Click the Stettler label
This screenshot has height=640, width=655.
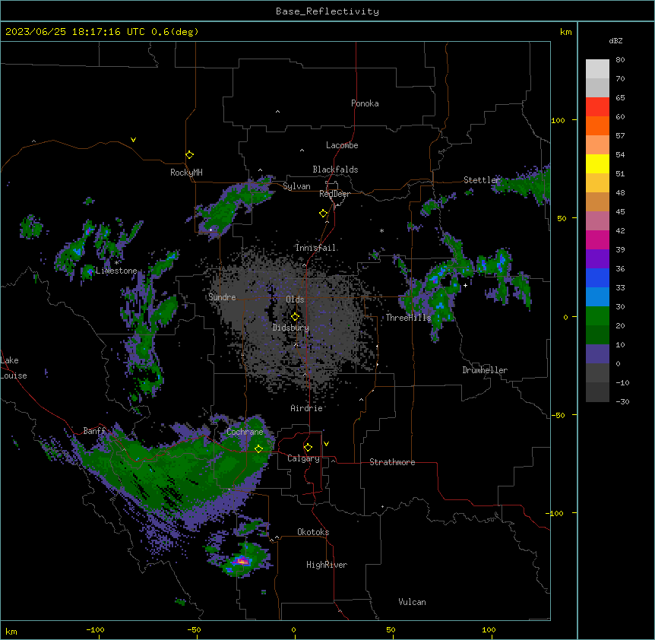482,180
